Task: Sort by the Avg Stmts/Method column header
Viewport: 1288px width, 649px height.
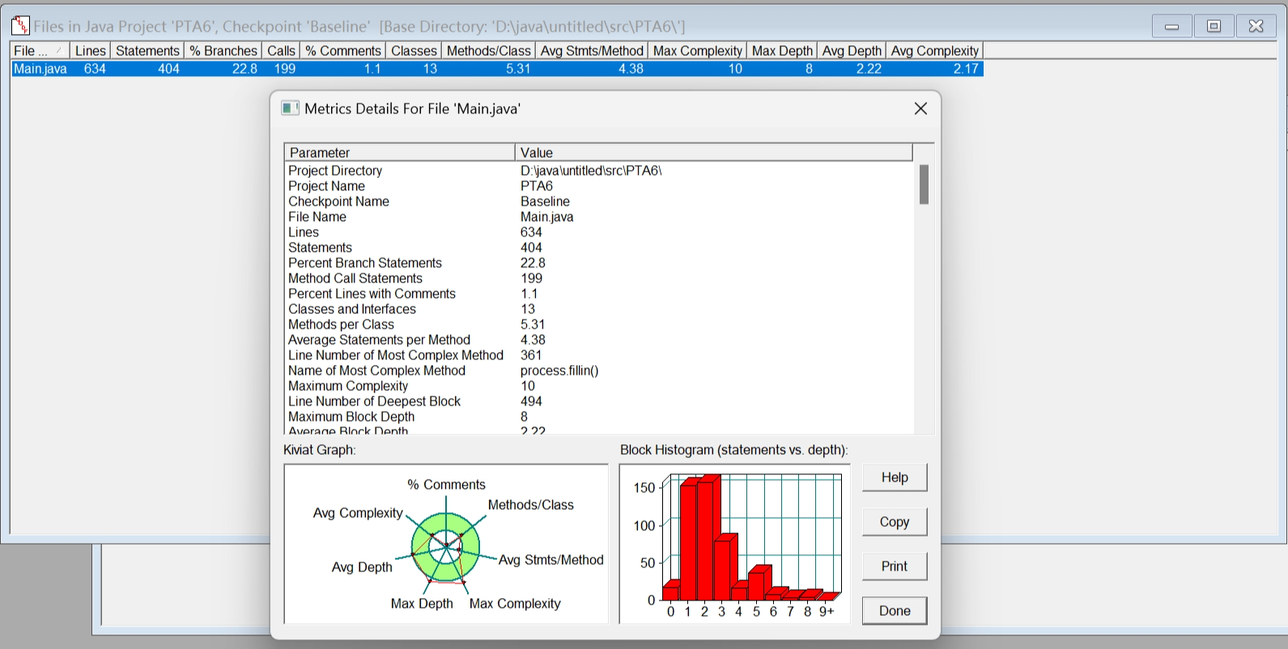Action: click(592, 50)
